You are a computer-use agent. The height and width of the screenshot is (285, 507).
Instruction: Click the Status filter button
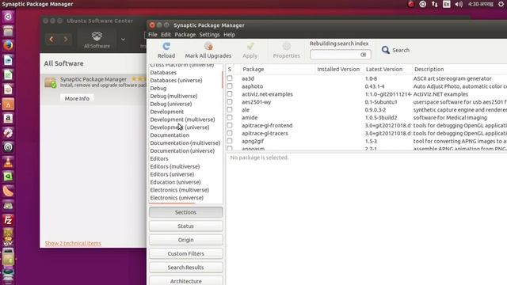pyautogui.click(x=185, y=226)
